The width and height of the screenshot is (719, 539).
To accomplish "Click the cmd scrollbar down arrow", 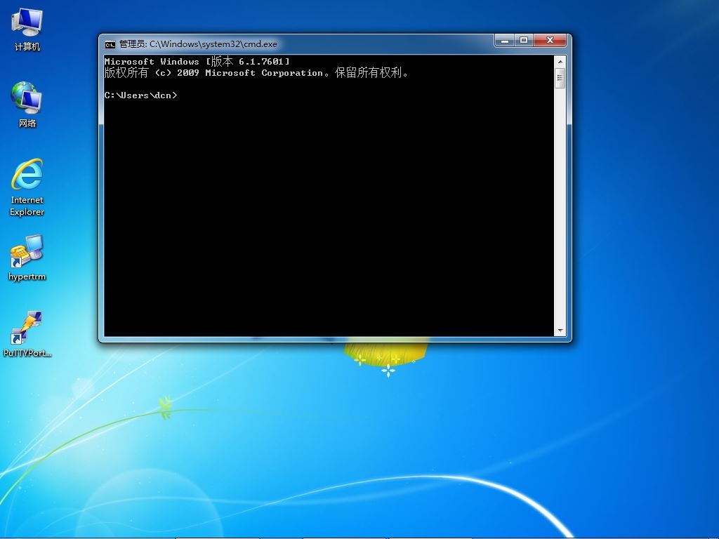I will 560,331.
